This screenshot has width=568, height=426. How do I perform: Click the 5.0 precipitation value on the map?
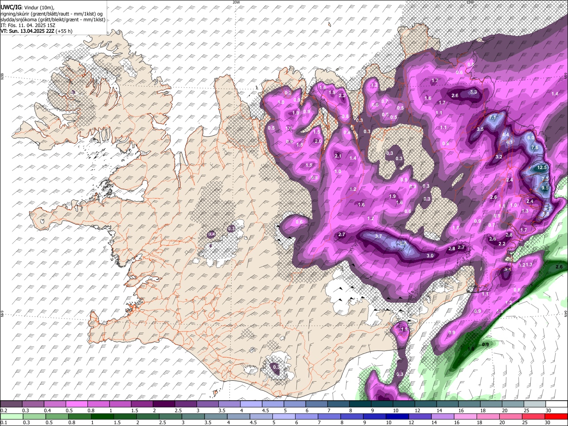point(546,214)
